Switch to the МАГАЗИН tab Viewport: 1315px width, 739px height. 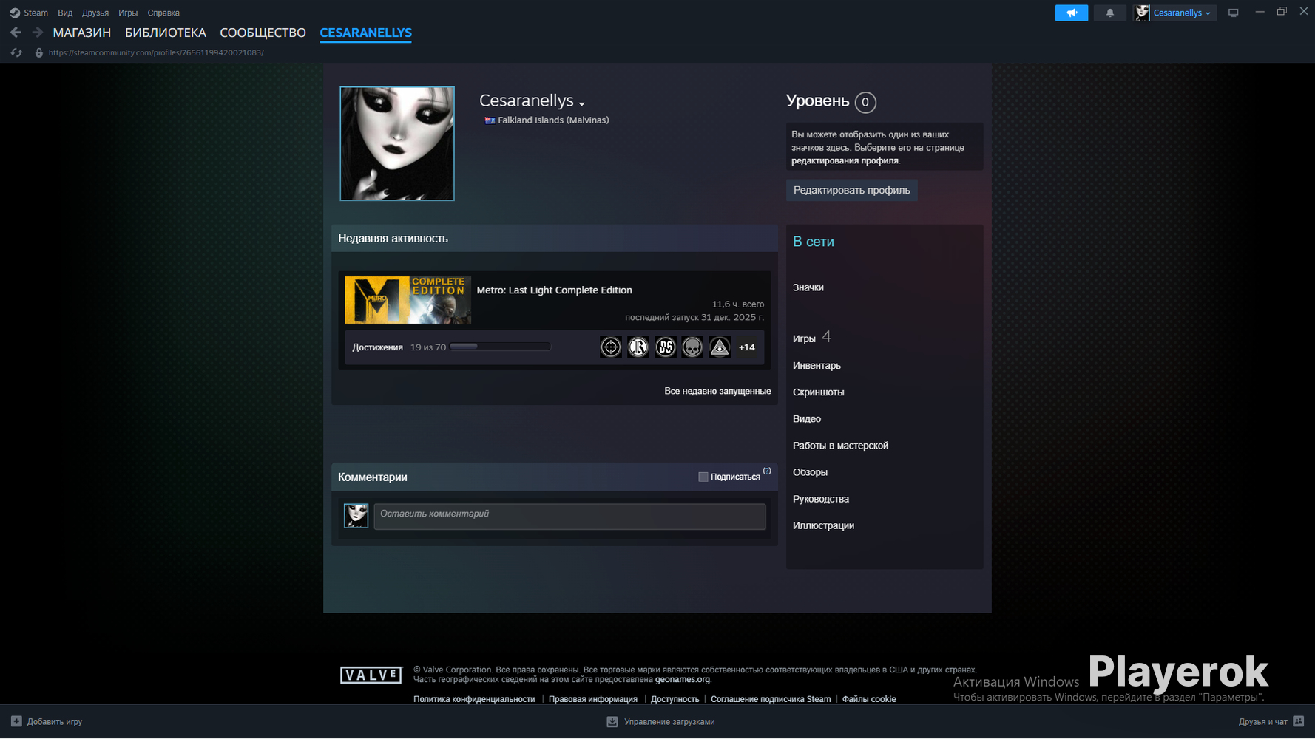click(x=82, y=33)
